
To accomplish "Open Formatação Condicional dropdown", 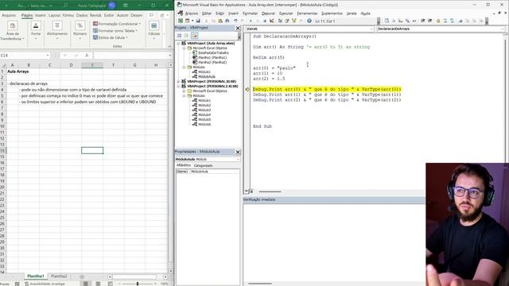I will point(117,24).
